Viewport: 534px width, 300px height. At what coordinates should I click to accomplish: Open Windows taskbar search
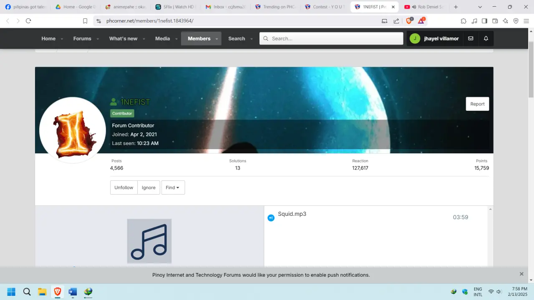tap(27, 292)
